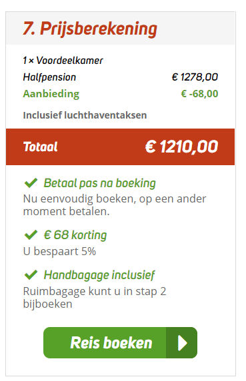Click the checkmark beside Handbagage inclusief
The width and height of the screenshot is (246, 381).
tap(31, 275)
